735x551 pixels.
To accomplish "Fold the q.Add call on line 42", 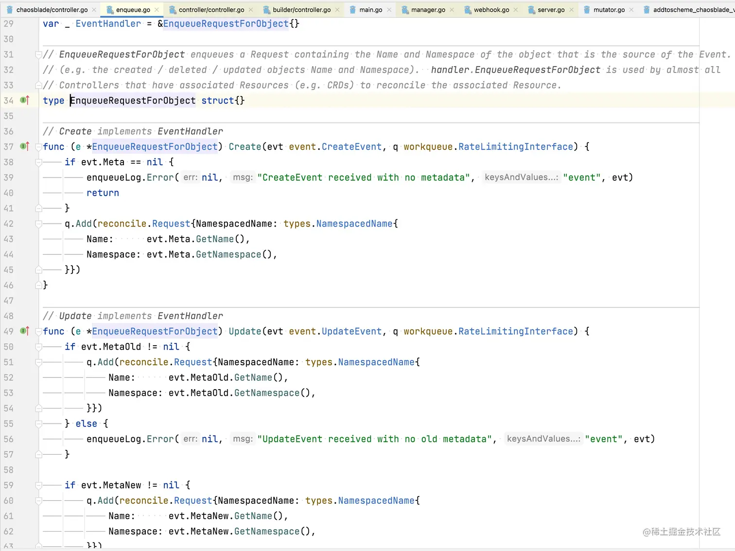I will [x=38, y=224].
